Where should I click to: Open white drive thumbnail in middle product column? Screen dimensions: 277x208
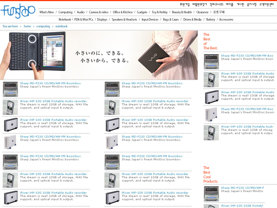click(112, 142)
